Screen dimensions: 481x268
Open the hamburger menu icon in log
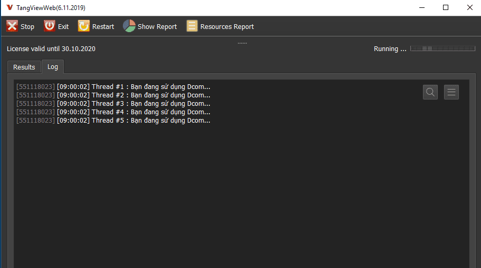(451, 92)
